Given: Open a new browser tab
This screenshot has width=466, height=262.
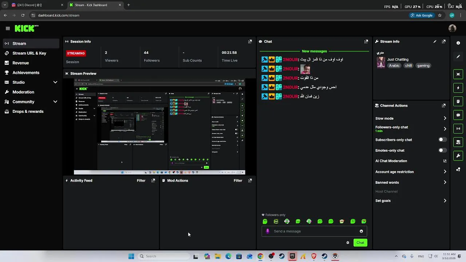Looking at the screenshot, I should click(x=129, y=5).
